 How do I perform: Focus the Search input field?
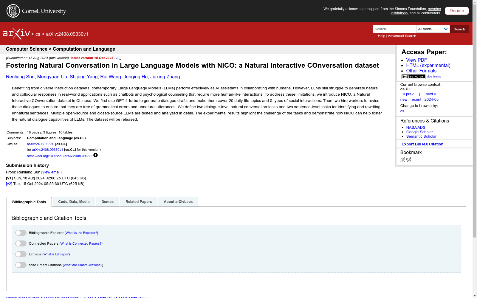tap(394, 29)
